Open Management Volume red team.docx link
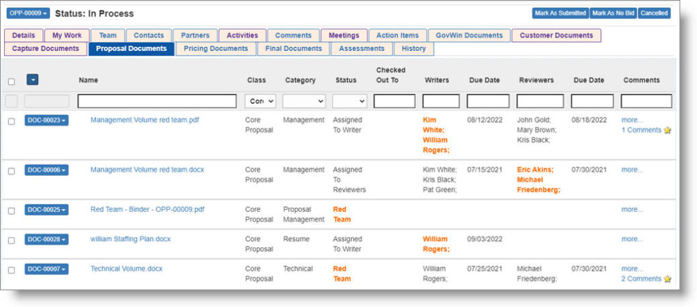Viewport: 697px width, 307px height. [x=148, y=170]
